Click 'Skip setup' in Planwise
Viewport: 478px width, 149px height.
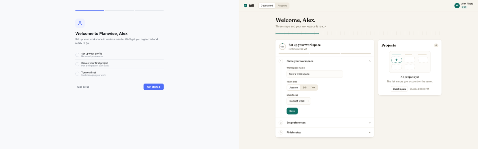83,87
